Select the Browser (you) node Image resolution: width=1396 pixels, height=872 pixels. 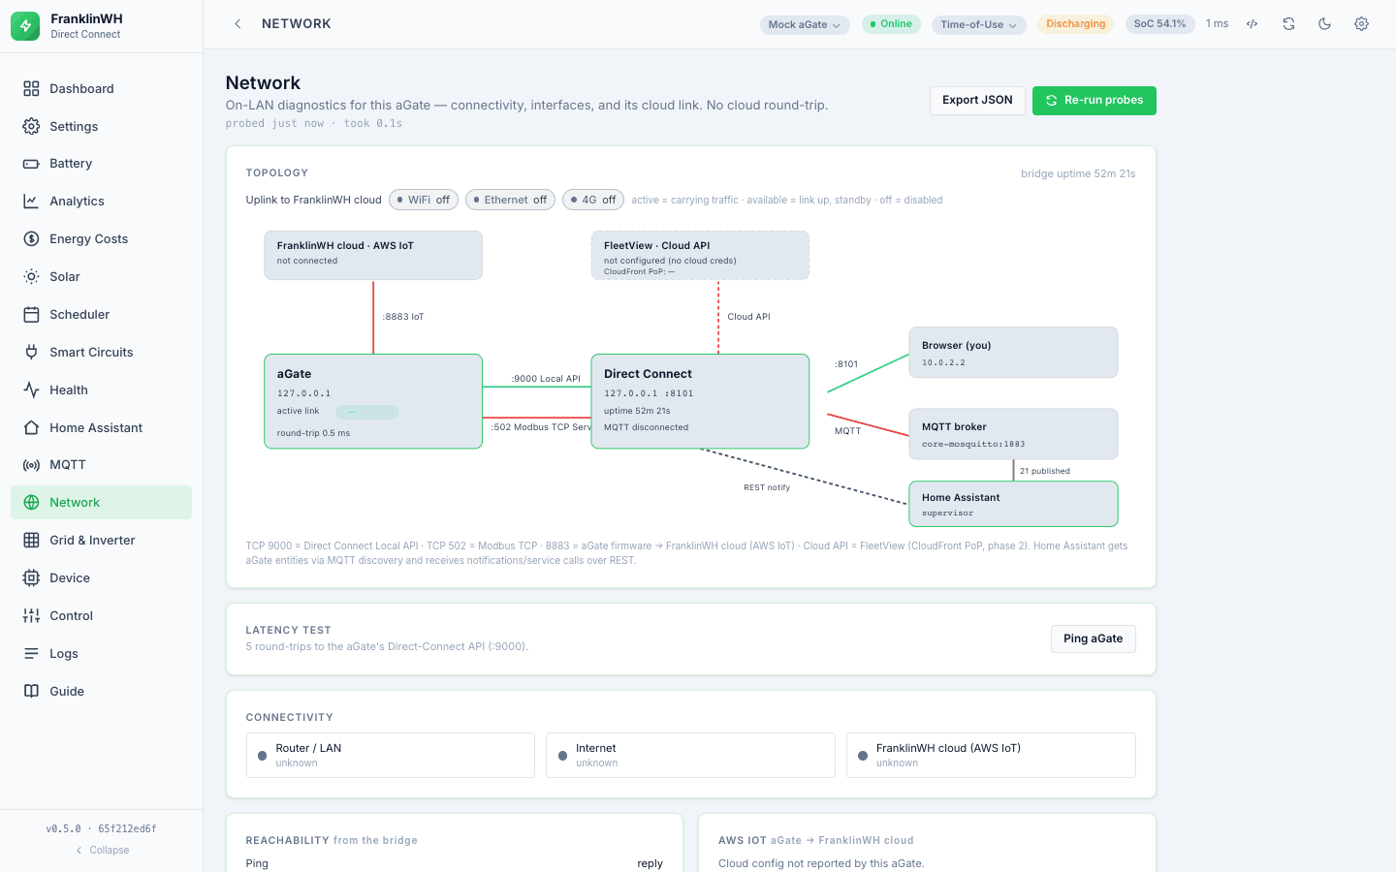click(x=1013, y=353)
